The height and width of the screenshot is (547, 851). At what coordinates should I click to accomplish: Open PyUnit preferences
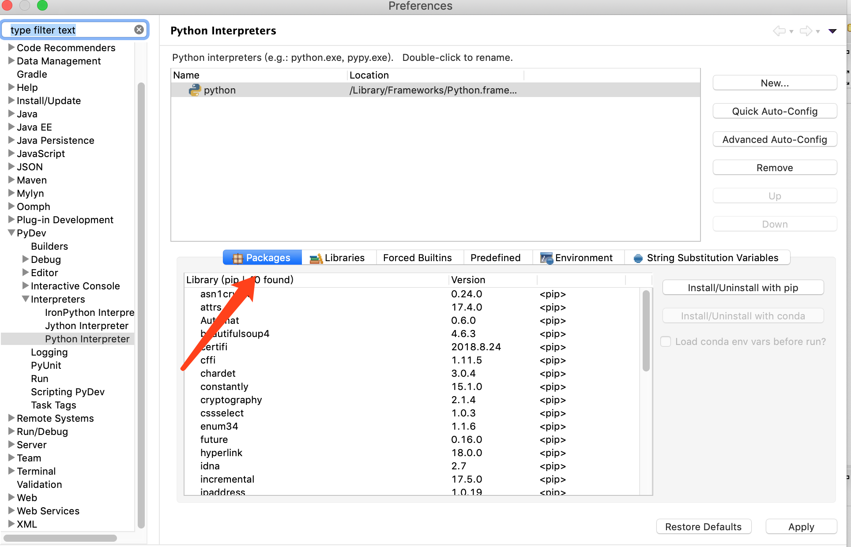[46, 365]
